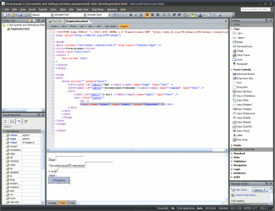The width and height of the screenshot is (275, 211).
Task: Select the Advanced Button control in Toolbox
Action: point(245,74)
